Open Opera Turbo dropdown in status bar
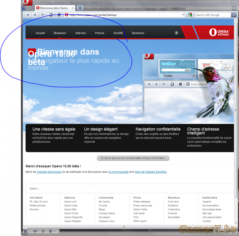239x236 pixels. [52, 231]
